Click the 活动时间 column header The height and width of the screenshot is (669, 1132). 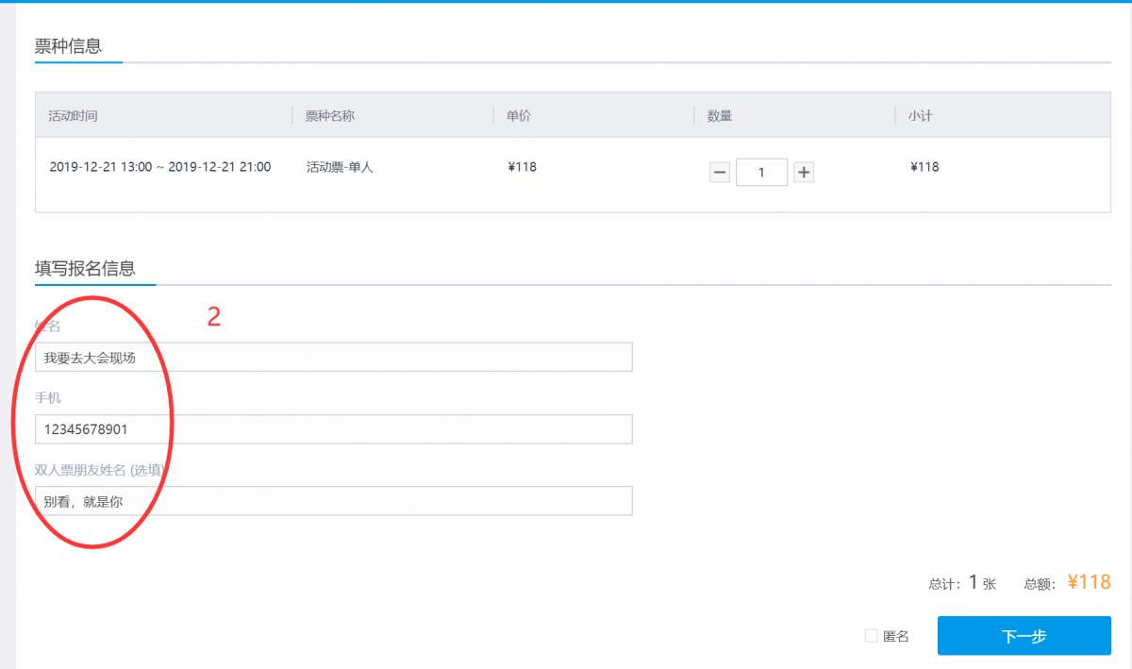74,116
